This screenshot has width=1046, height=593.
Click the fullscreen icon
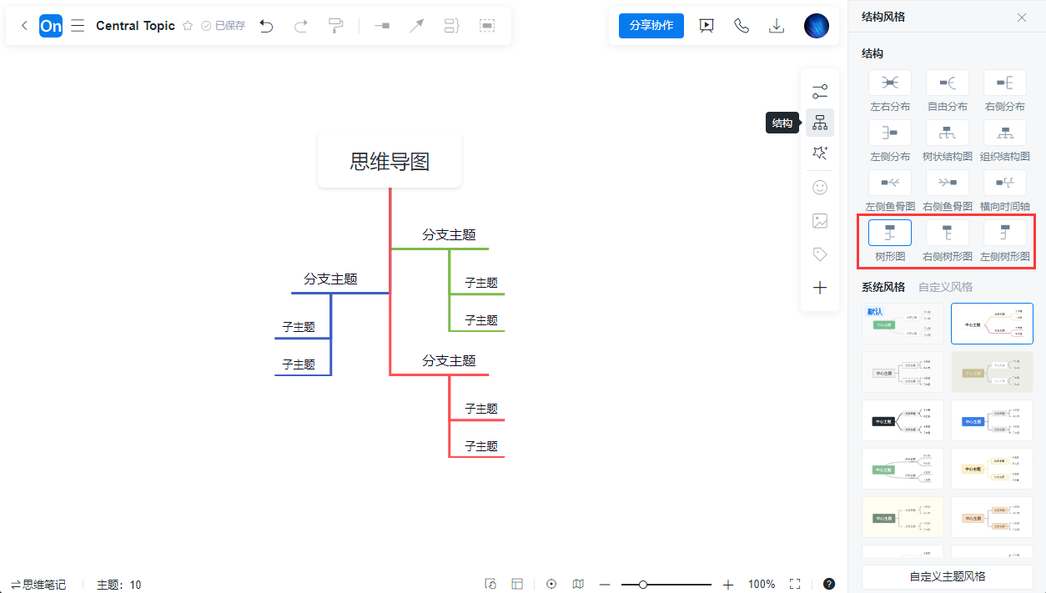[x=795, y=585]
